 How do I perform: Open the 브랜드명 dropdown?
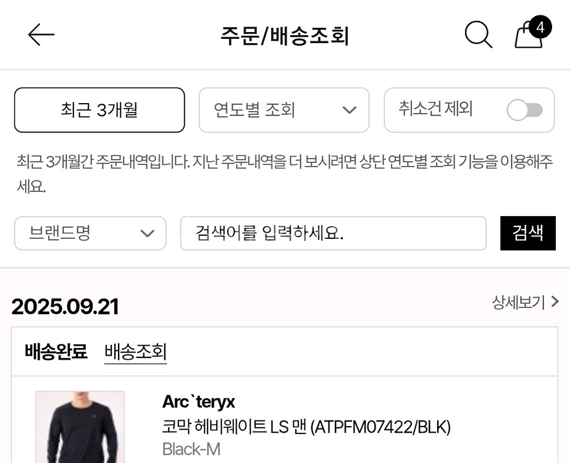pyautogui.click(x=90, y=233)
